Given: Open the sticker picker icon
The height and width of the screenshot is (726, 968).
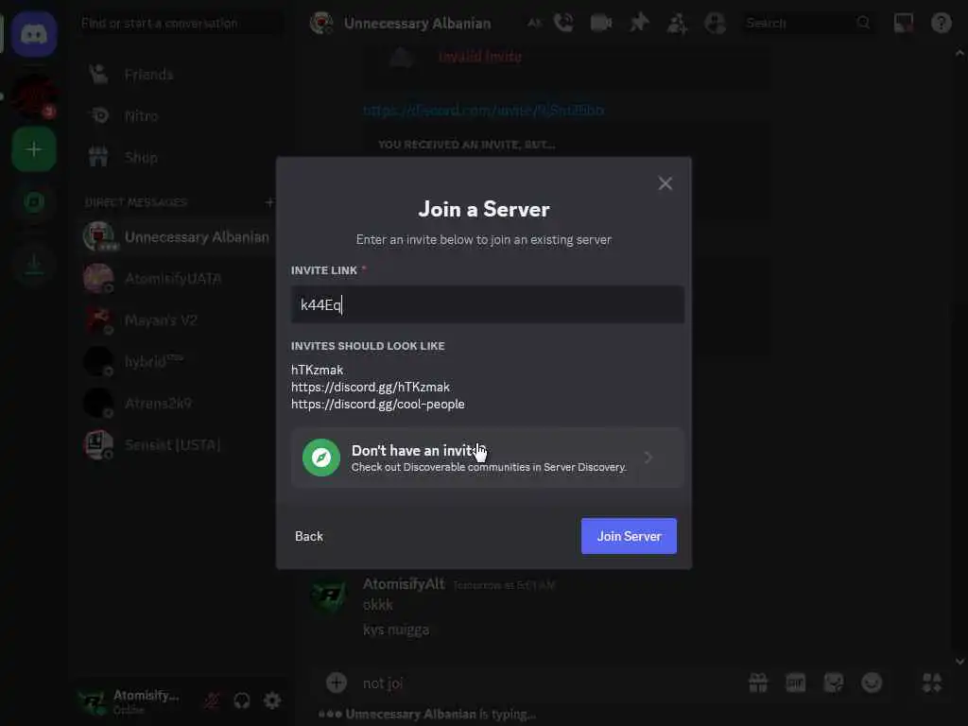Looking at the screenshot, I should [x=834, y=683].
